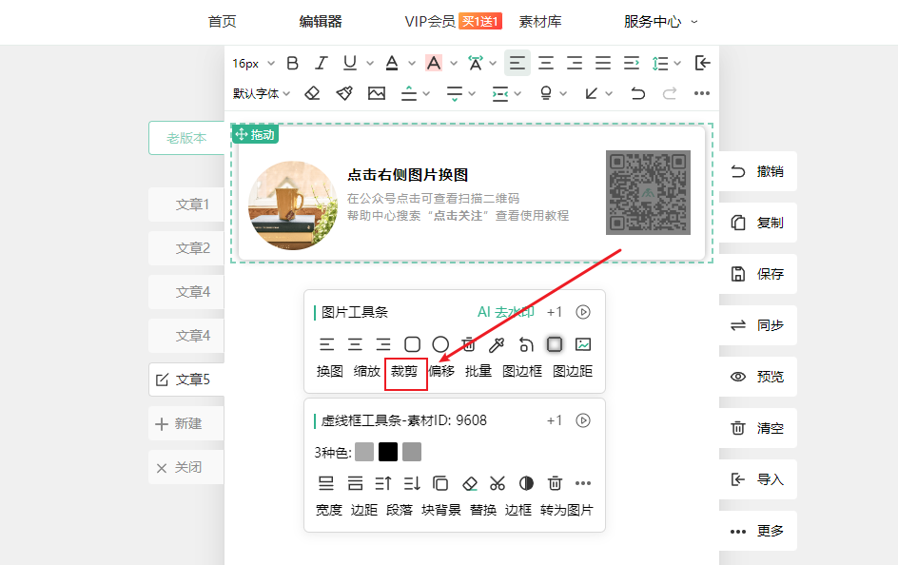Expand the text highlight color dropdown arrow

point(454,63)
